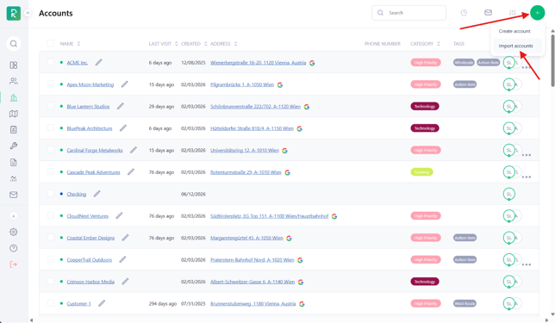Open more options dots for Cascade Peak row
This screenshot has width=555, height=323.
[x=527, y=177]
